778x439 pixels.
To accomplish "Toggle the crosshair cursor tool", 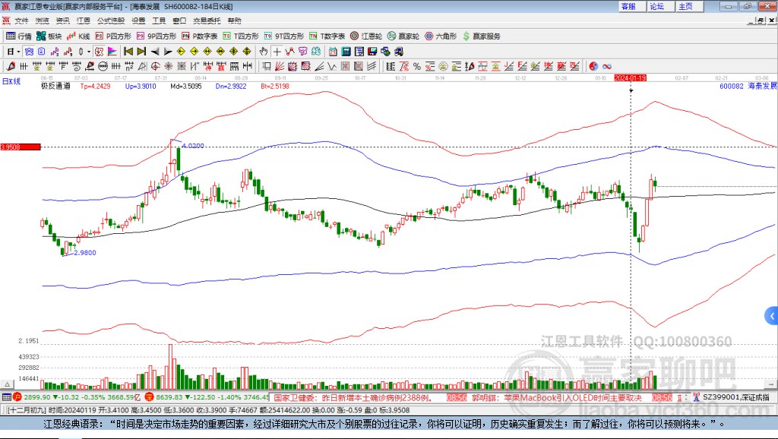I will [x=277, y=52].
